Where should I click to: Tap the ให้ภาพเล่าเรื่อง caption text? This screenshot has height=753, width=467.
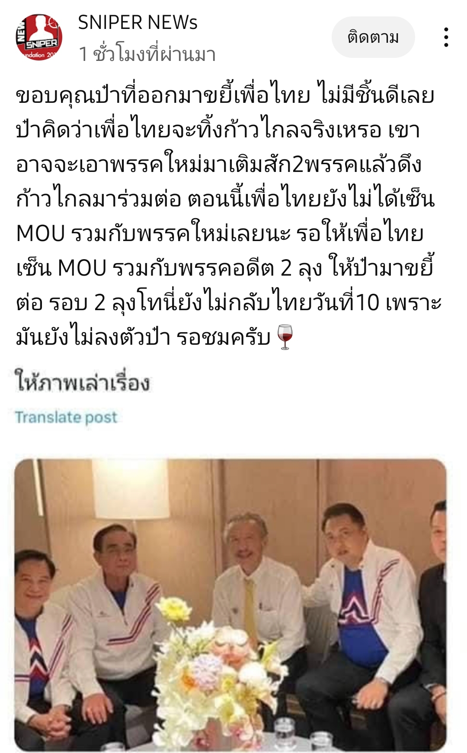pyautogui.click(x=82, y=382)
